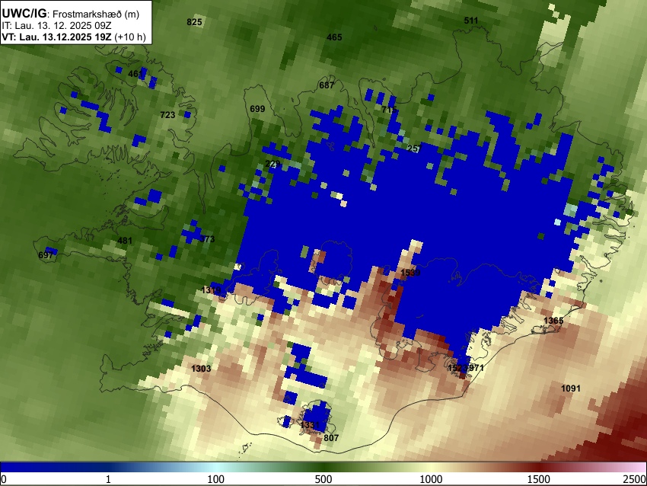
Task: Click the VT: Lau. 13.12.2025 19Z line
Action: tap(56, 37)
